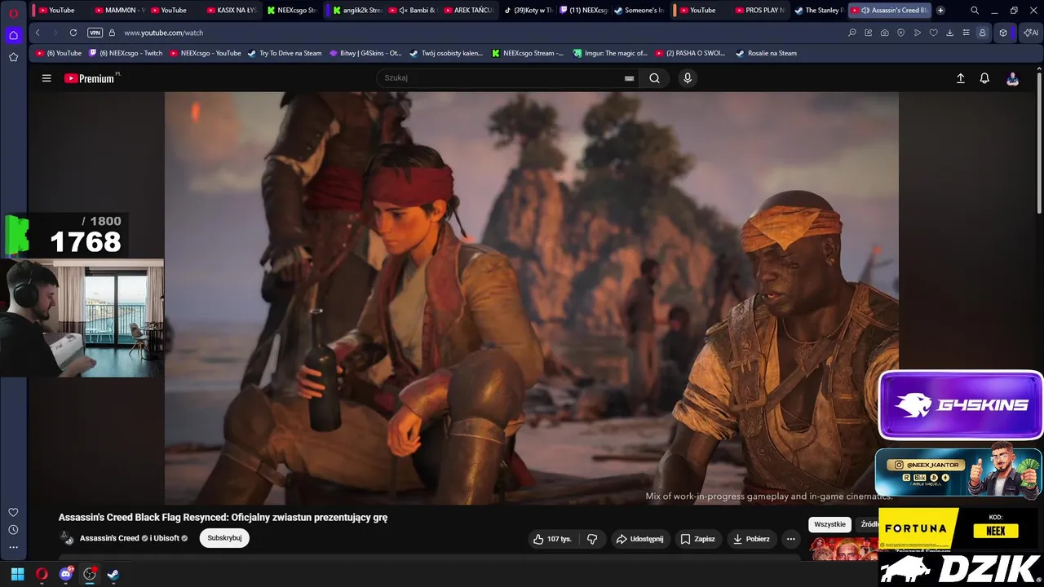Open Opera sidebar three-dot setup menu
The image size is (1044, 587).
13,547
